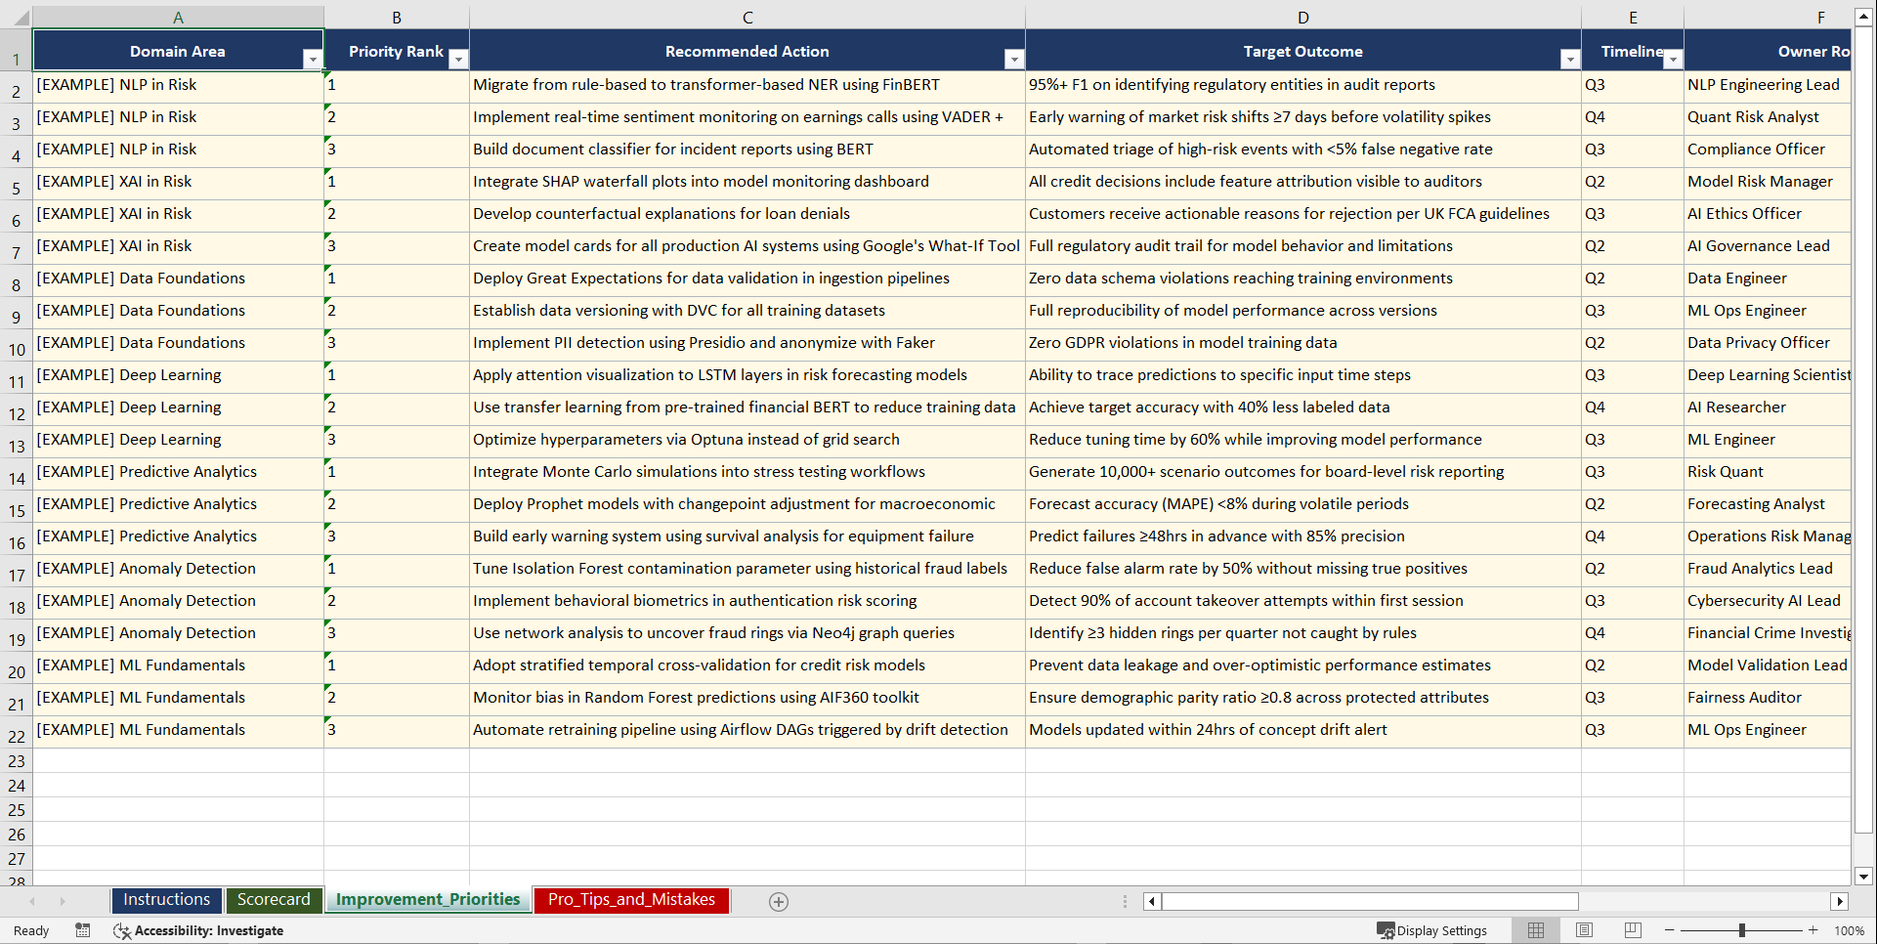Zoom in using the plus icon
This screenshot has height=944, width=1877.
[1813, 930]
